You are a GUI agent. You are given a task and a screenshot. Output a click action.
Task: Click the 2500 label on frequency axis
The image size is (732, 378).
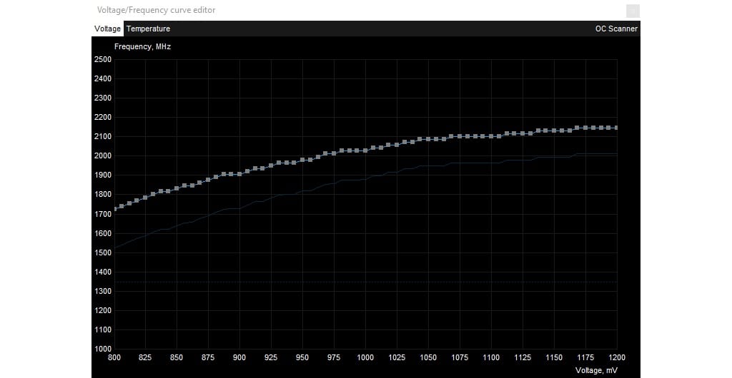pos(103,60)
